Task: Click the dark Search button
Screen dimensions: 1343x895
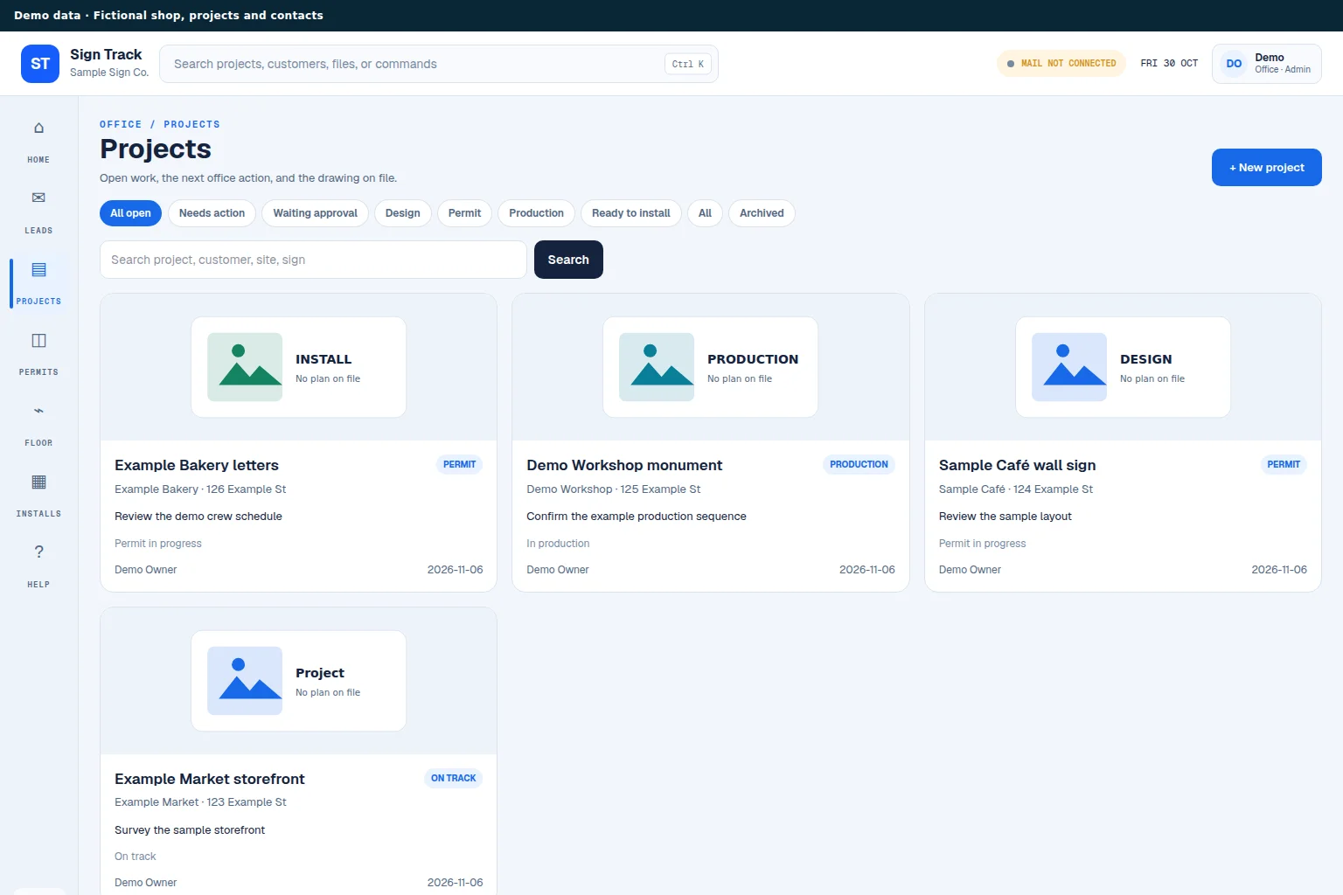Action: coord(568,260)
